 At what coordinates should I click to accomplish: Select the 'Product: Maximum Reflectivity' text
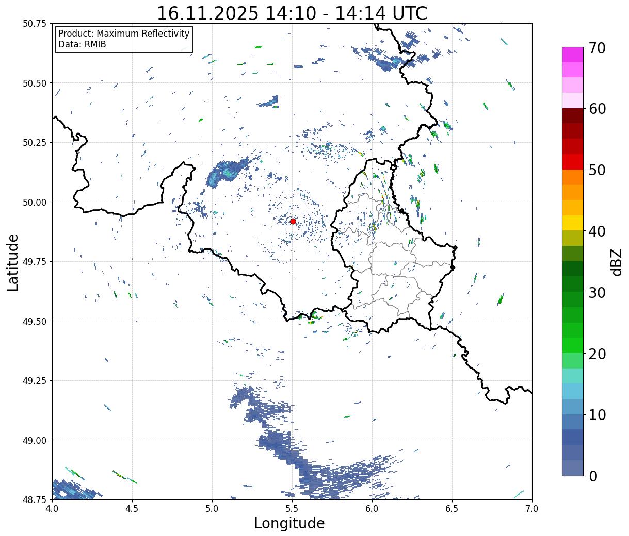click(124, 33)
